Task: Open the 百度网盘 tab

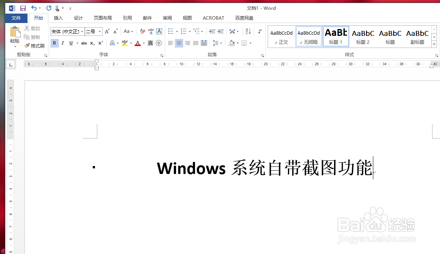Action: coord(244,18)
